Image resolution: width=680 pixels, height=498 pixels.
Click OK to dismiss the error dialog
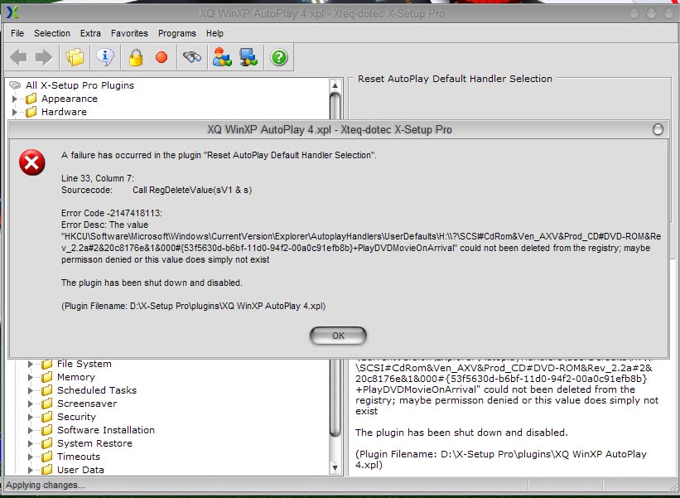click(338, 336)
